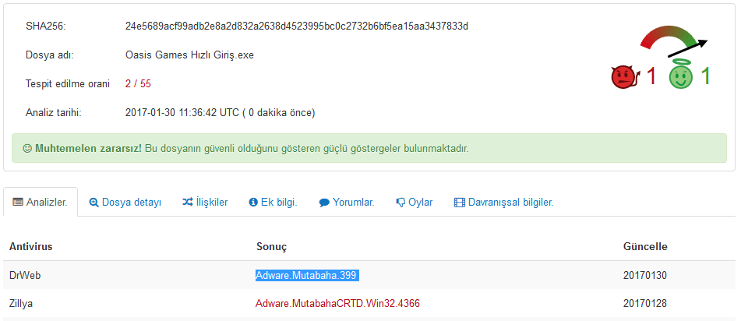The image size is (741, 321).
Task: Click the SHA256: label
Action: [46, 26]
